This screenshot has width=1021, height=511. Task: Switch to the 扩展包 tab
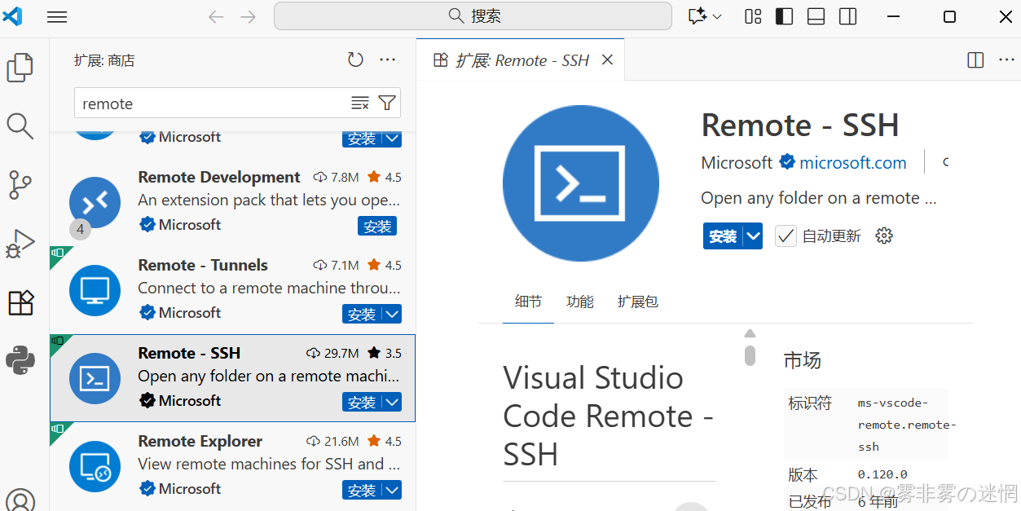[637, 302]
